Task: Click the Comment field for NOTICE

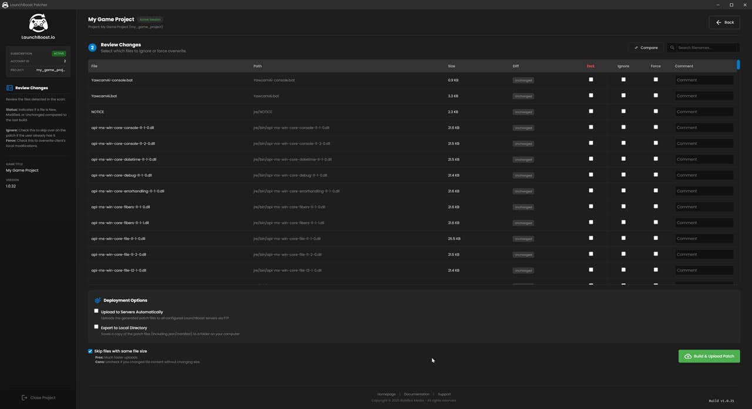Action: (x=704, y=112)
